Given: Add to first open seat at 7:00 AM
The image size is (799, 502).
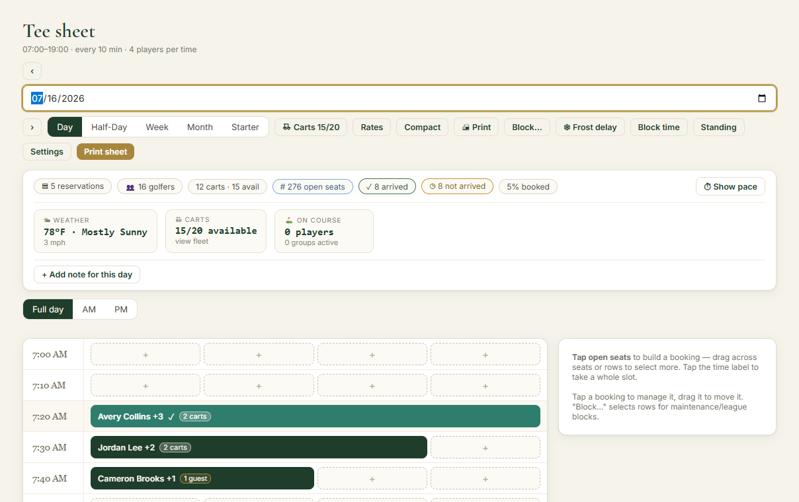Looking at the screenshot, I should [146, 355].
